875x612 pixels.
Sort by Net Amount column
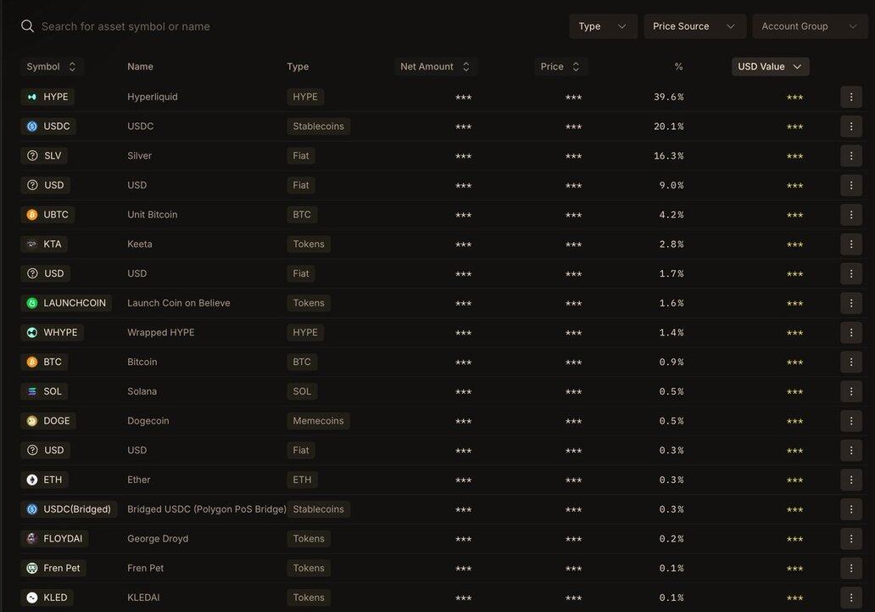[x=435, y=66]
